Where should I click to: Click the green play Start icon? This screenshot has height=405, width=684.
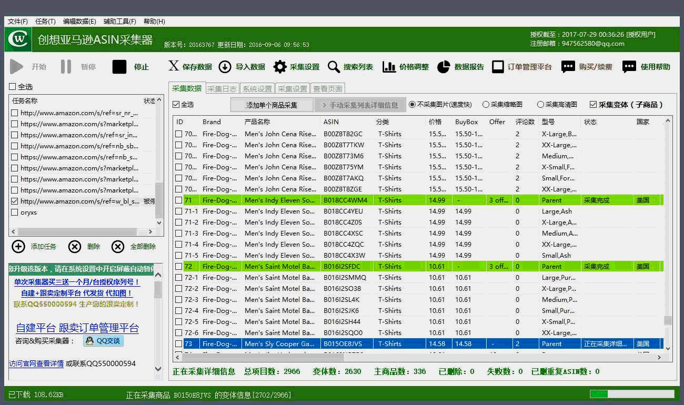(x=16, y=67)
